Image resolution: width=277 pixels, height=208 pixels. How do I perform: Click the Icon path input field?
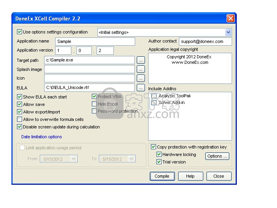click(89, 78)
